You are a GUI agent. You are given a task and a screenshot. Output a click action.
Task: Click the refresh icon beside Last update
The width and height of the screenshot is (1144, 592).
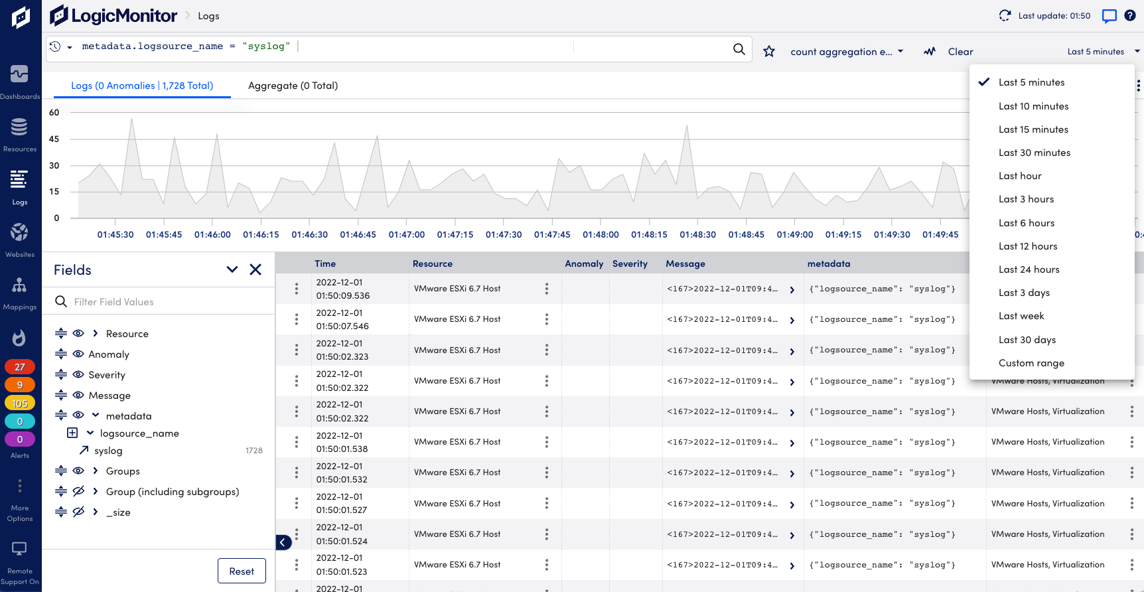(x=1005, y=16)
